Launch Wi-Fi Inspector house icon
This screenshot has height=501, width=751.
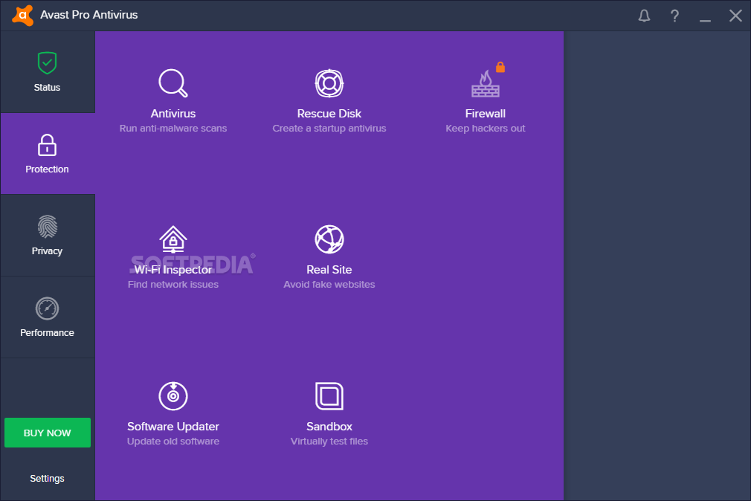coord(173,239)
